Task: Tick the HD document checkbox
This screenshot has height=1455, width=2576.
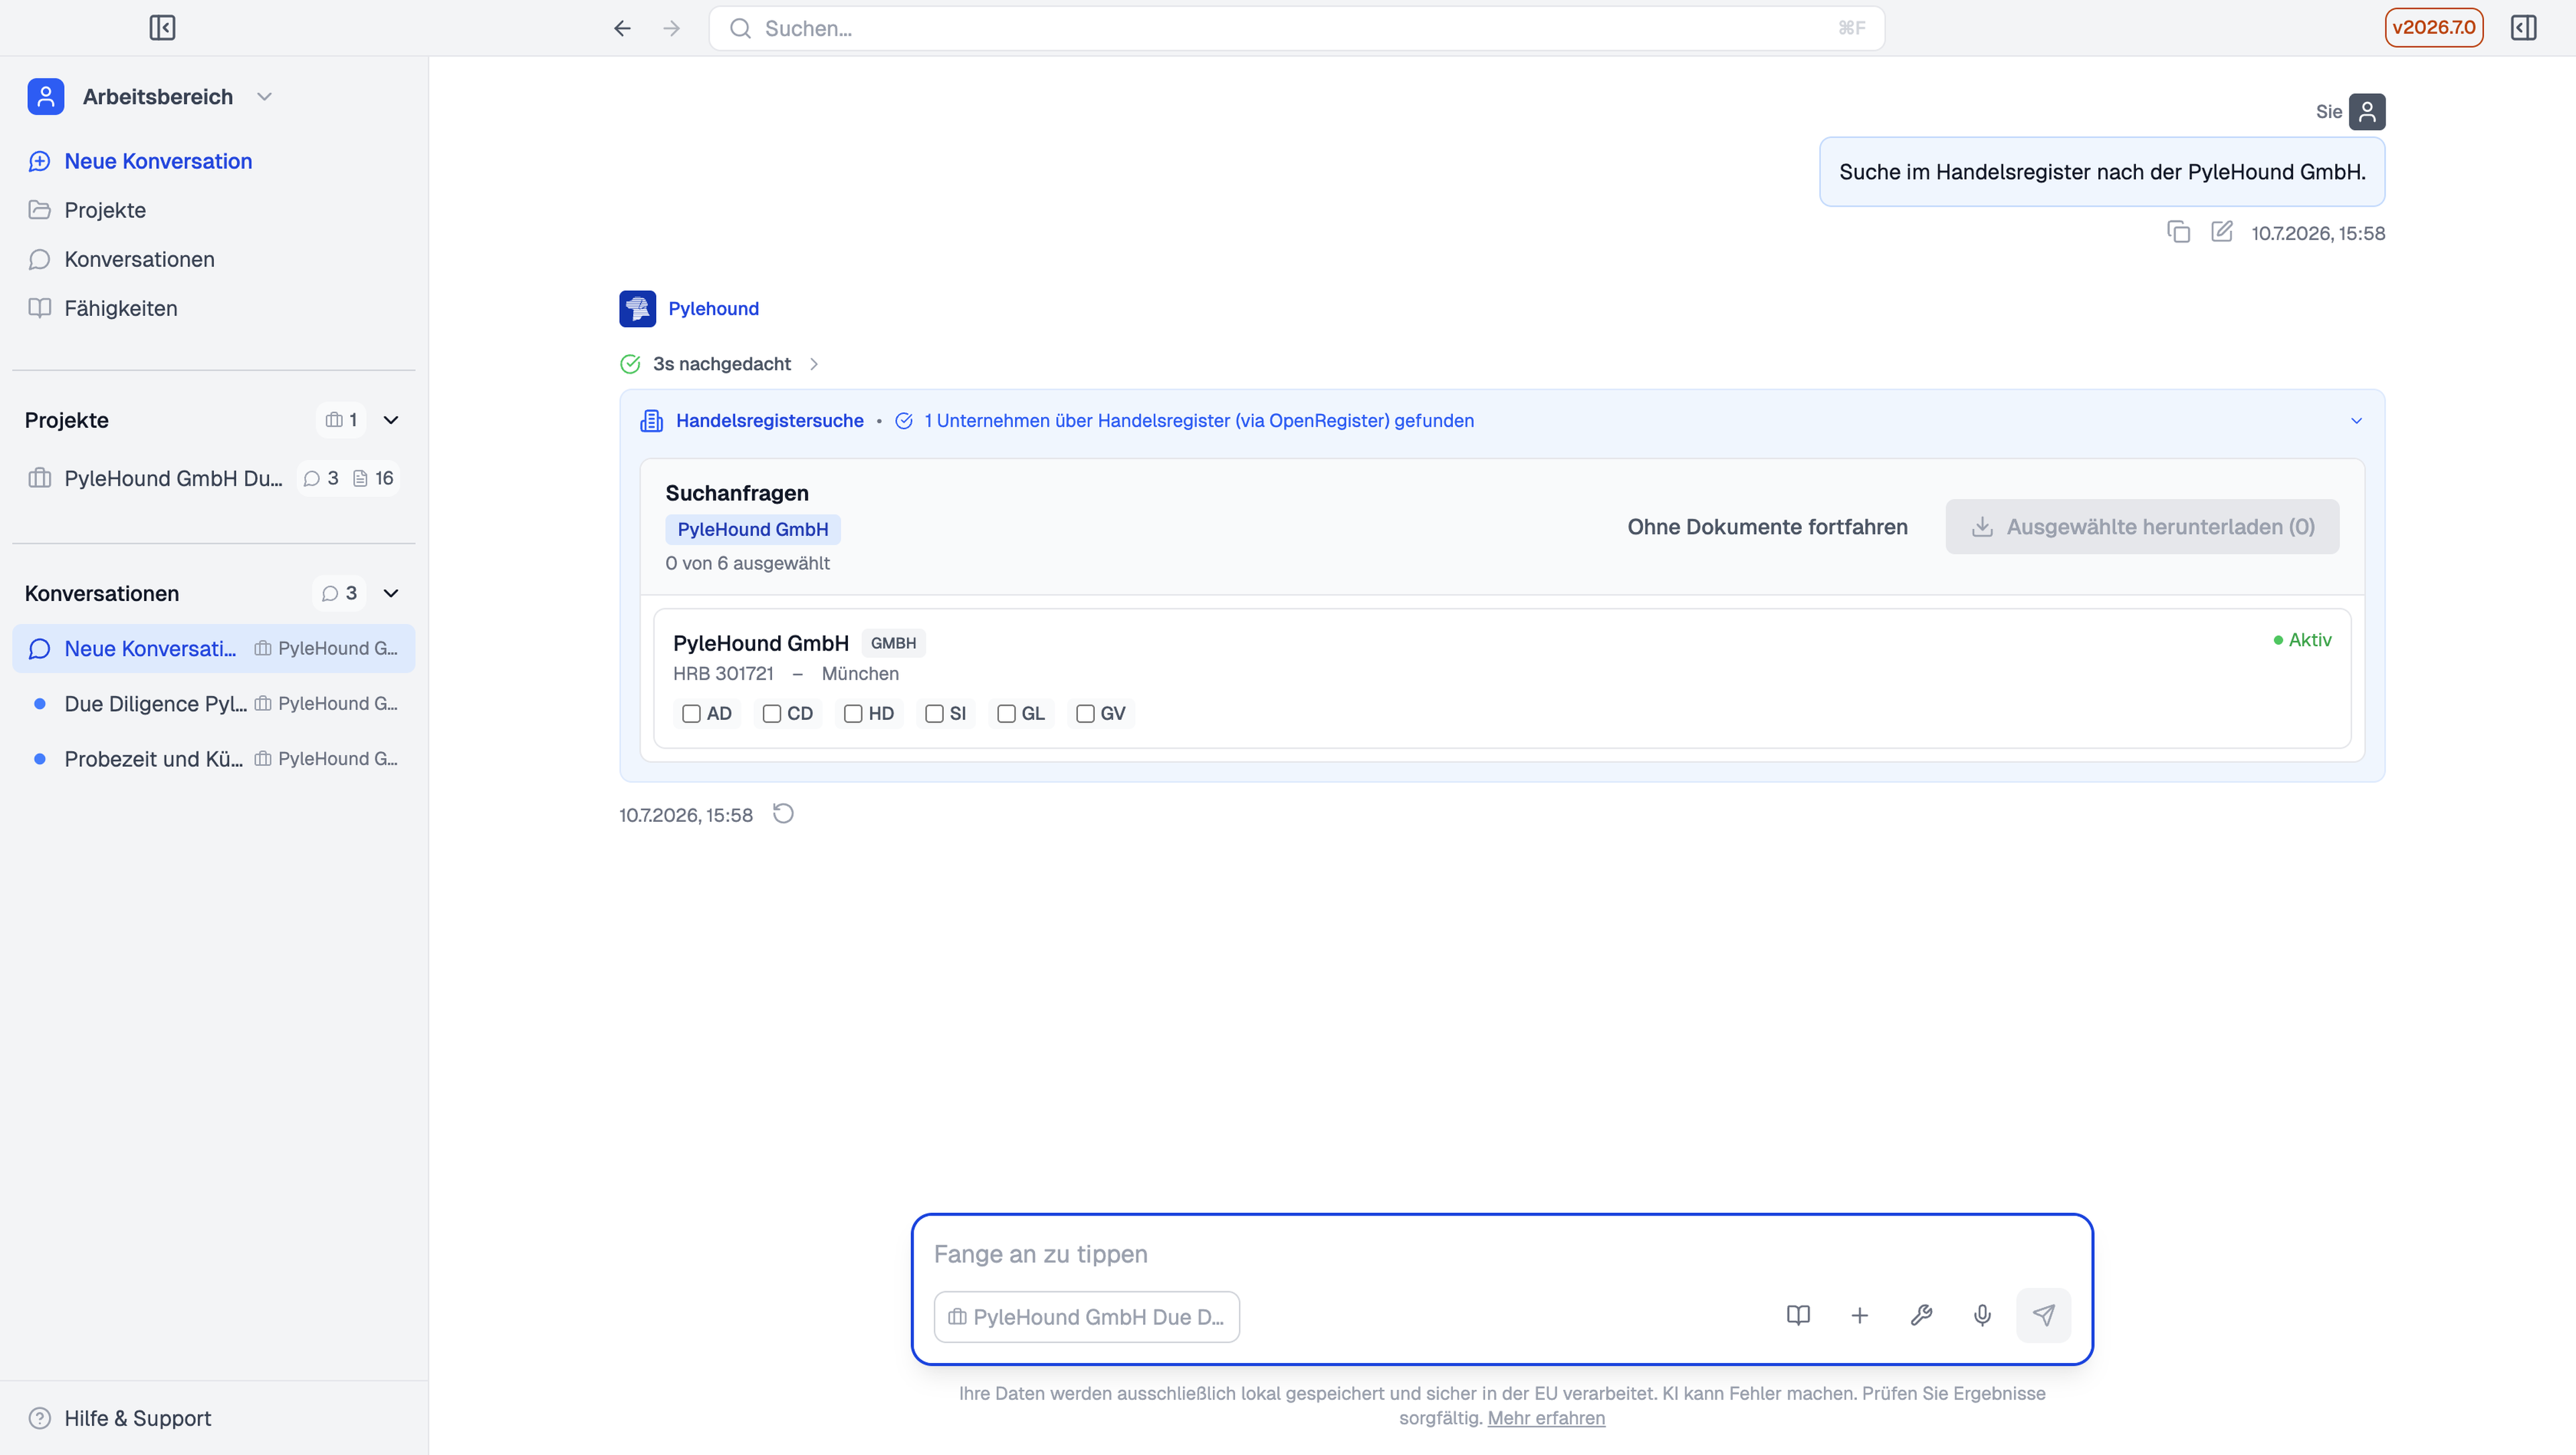Action: tap(853, 713)
